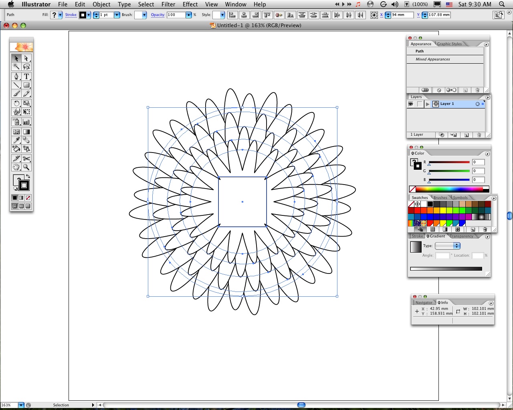
Task: Click Layer 1 target circle
Action: point(477,104)
